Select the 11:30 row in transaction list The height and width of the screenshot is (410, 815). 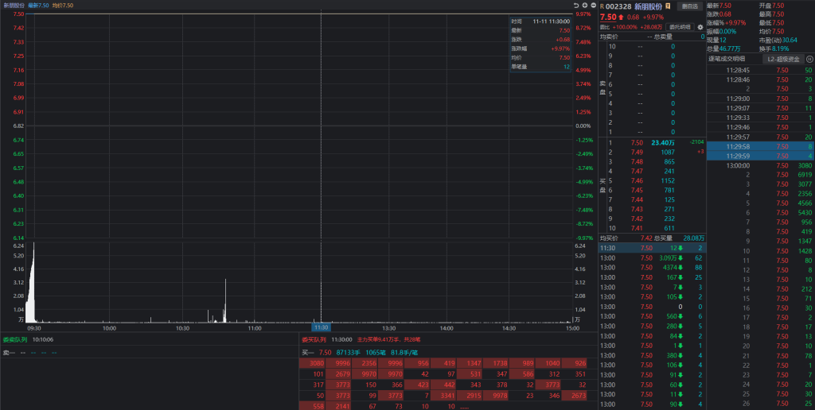(651, 248)
